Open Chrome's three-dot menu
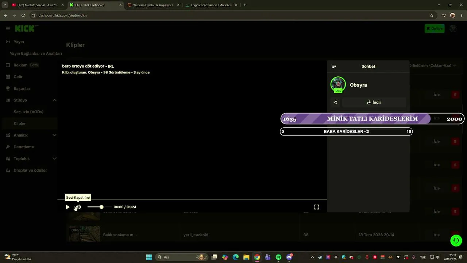This screenshot has width=467, height=263. (x=462, y=15)
